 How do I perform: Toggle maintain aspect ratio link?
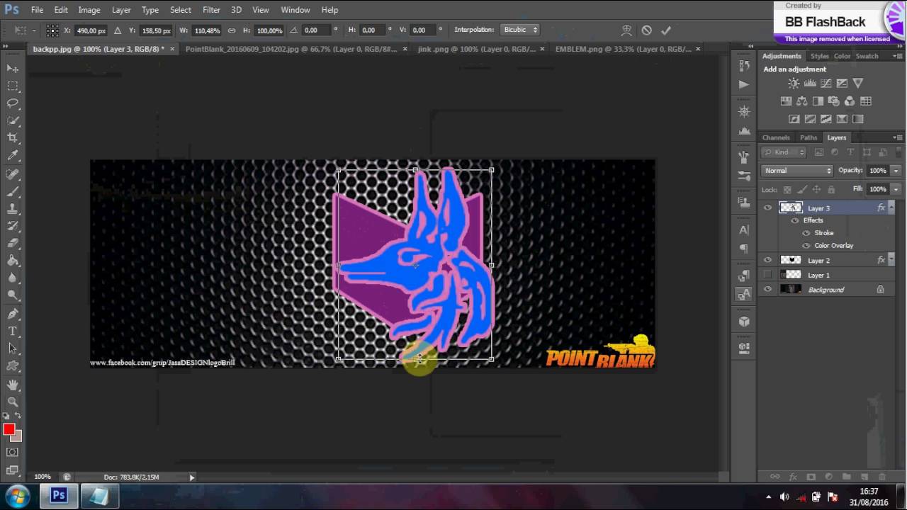pyautogui.click(x=232, y=30)
